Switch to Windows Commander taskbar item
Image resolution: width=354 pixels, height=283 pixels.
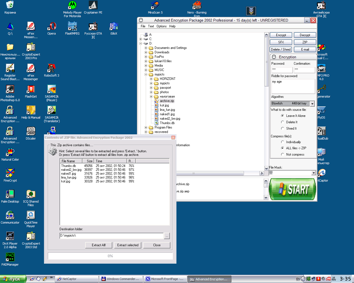coord(121,279)
